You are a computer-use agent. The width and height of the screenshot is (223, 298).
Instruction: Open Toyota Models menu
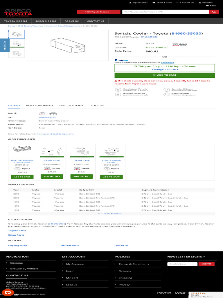coord(16,21)
